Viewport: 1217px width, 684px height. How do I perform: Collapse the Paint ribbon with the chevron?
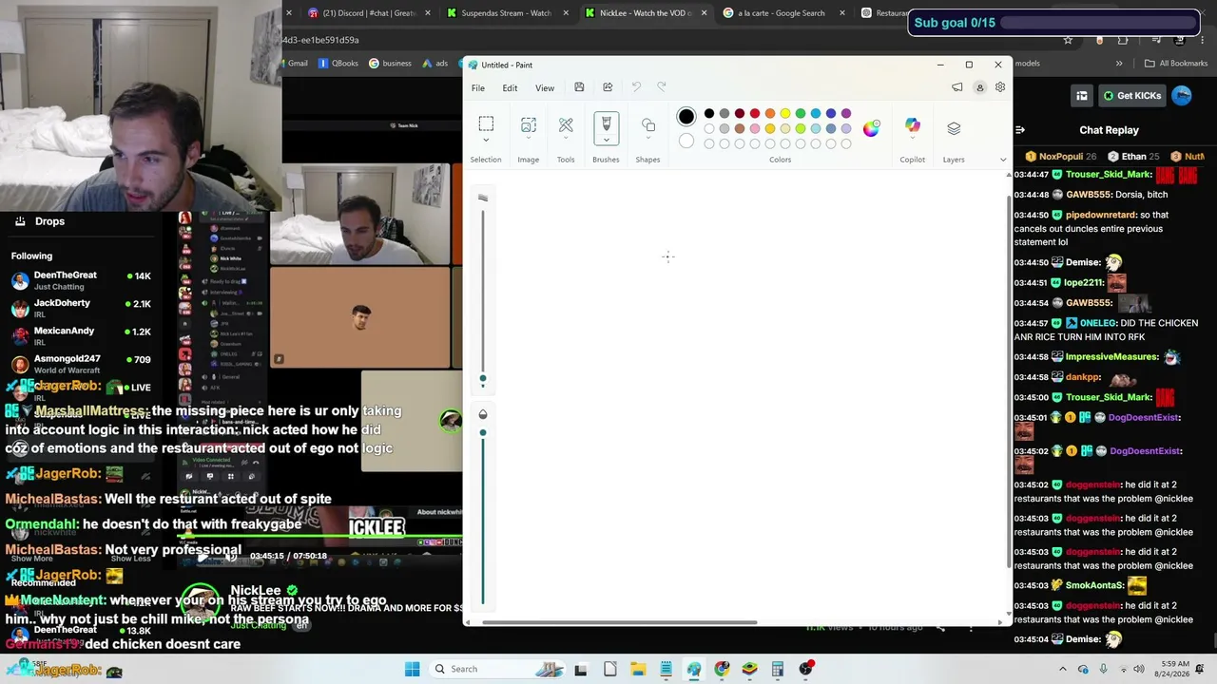click(1002, 160)
